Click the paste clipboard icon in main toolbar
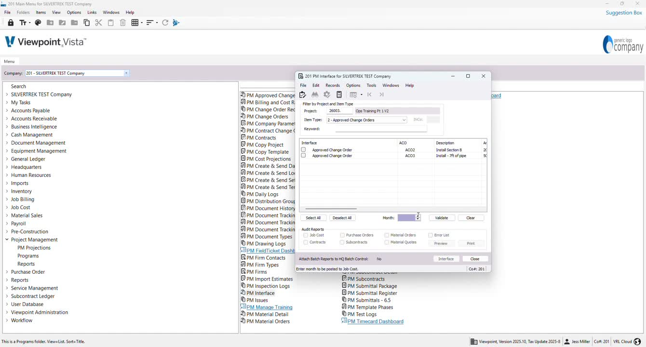 [x=111, y=23]
